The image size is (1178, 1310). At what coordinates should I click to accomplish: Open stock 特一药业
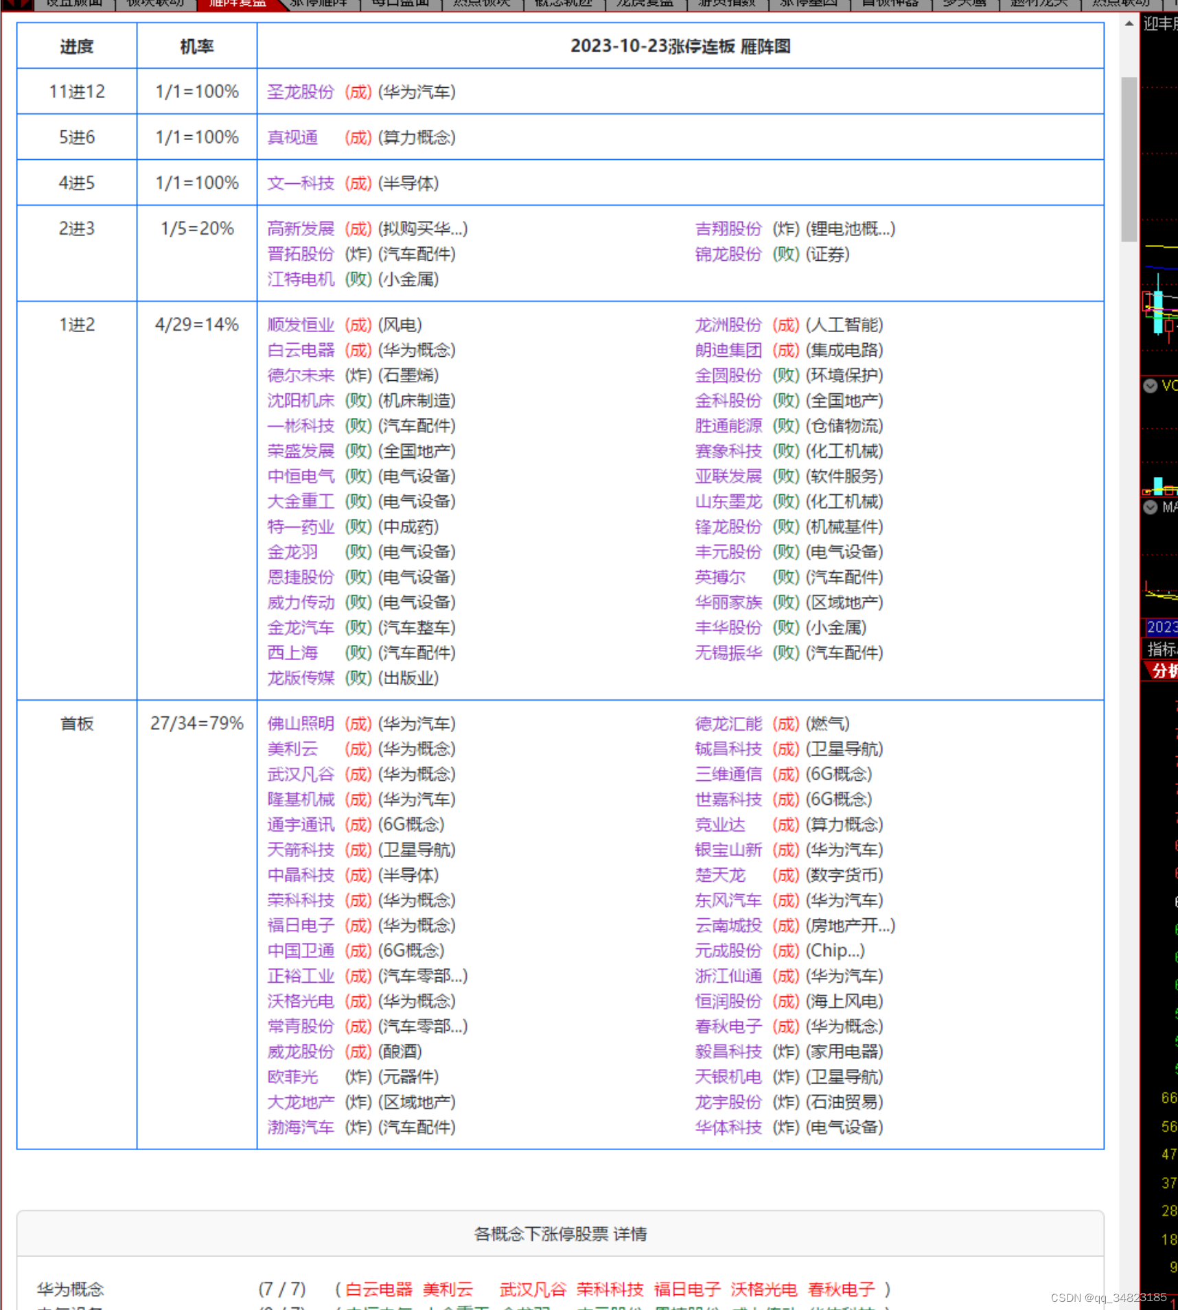[x=301, y=527]
